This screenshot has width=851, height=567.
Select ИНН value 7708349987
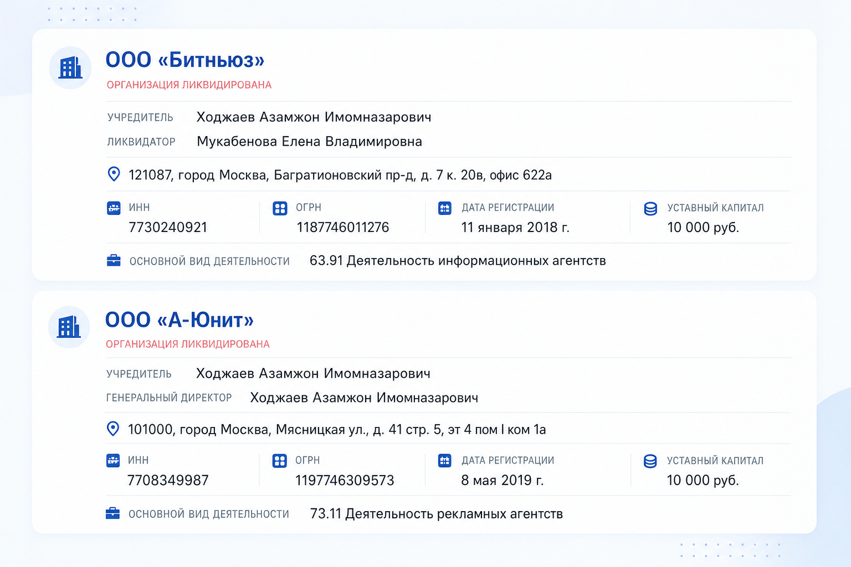point(168,481)
